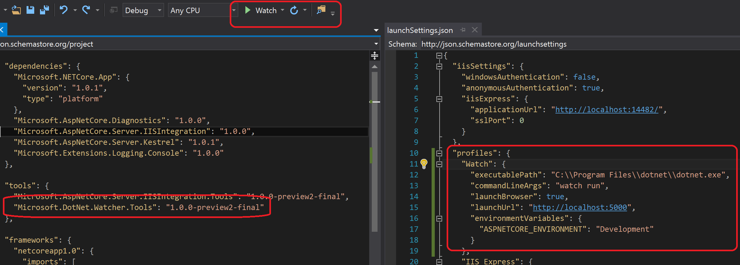Viewport: 740px width, 265px height.
Task: Click the split editor handle icon
Action: click(x=375, y=56)
